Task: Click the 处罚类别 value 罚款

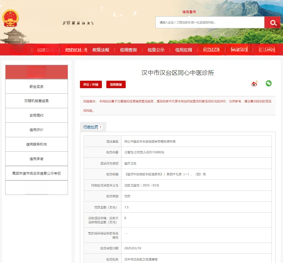Action: (x=127, y=196)
